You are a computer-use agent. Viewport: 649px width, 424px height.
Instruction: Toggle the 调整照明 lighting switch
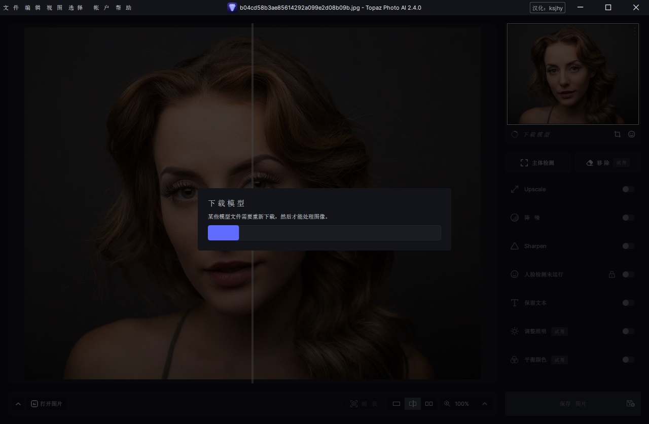coord(628,331)
